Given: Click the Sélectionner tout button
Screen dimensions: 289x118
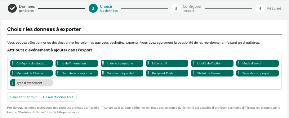Looking at the screenshot, I should pyautogui.click(x=24, y=97).
